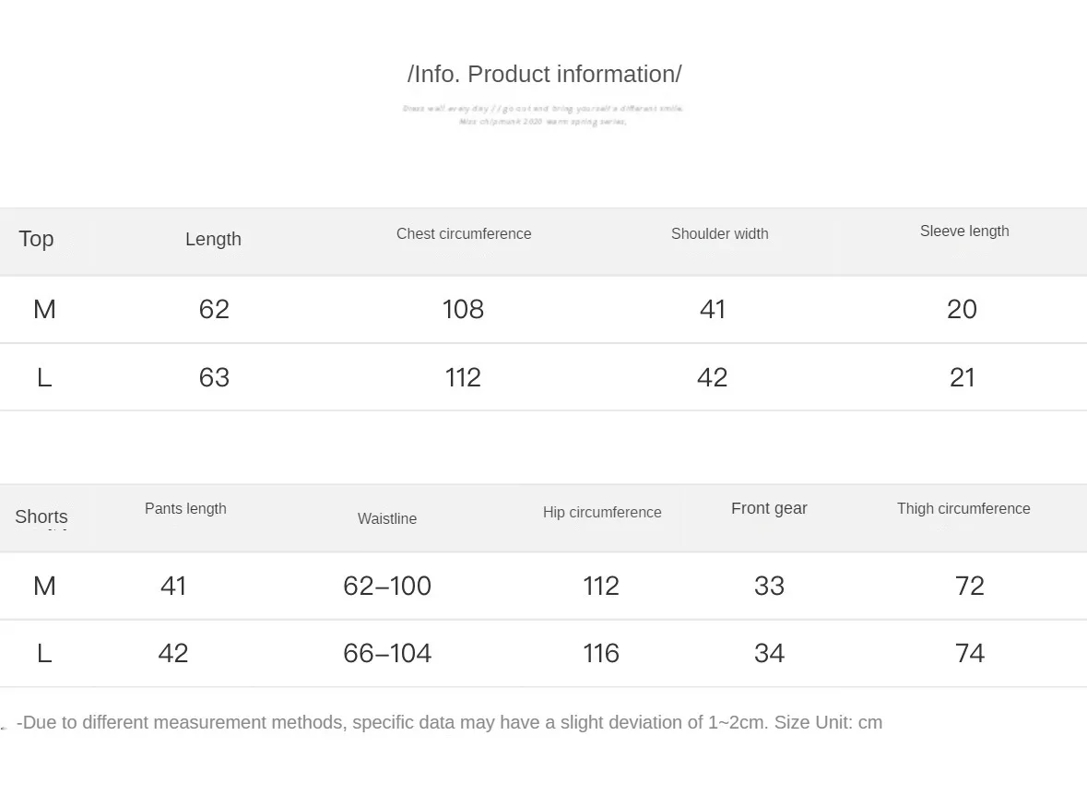
Task: Select the "Pants length" column header
Action: 185,509
